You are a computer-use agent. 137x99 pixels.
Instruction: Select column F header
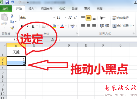pos(103,45)
